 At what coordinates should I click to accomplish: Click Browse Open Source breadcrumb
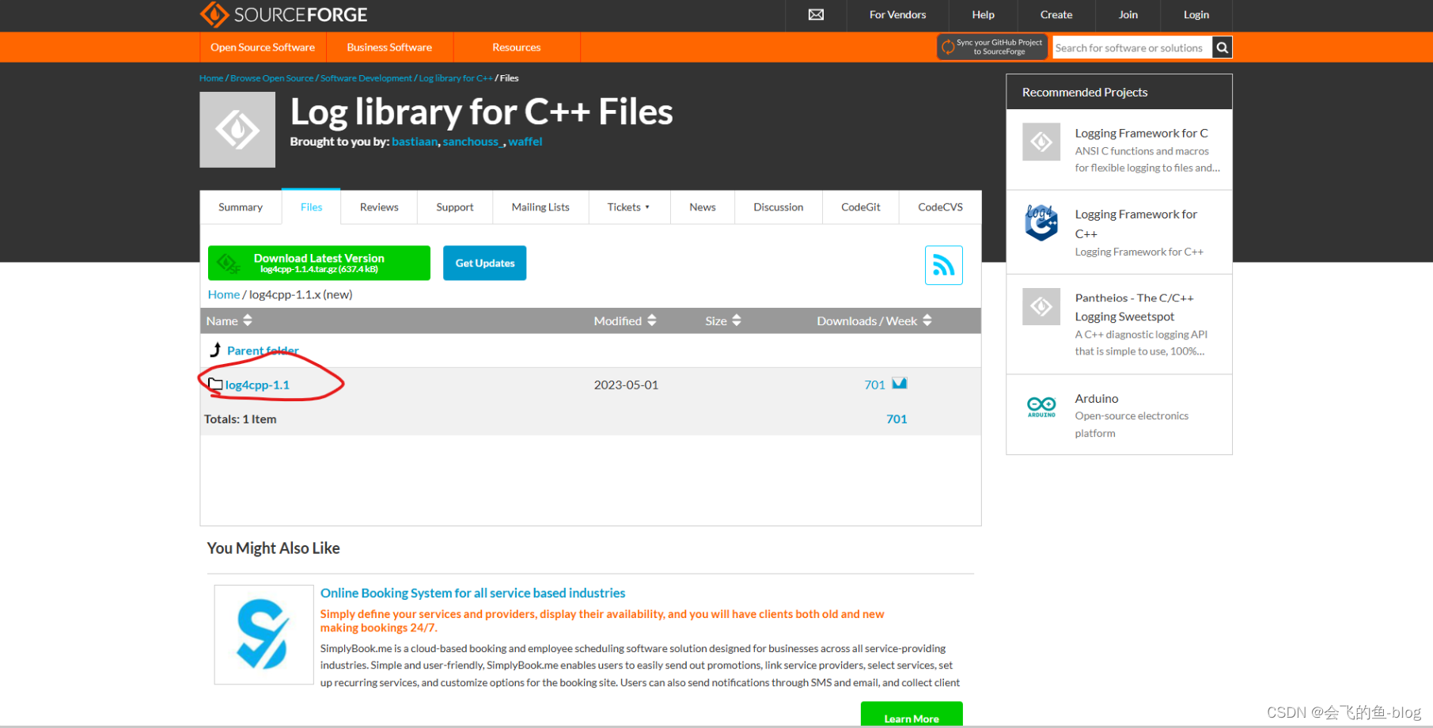272,78
